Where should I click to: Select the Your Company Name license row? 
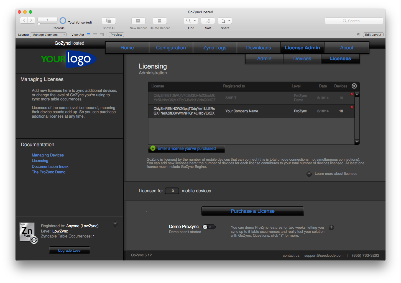click(251, 111)
